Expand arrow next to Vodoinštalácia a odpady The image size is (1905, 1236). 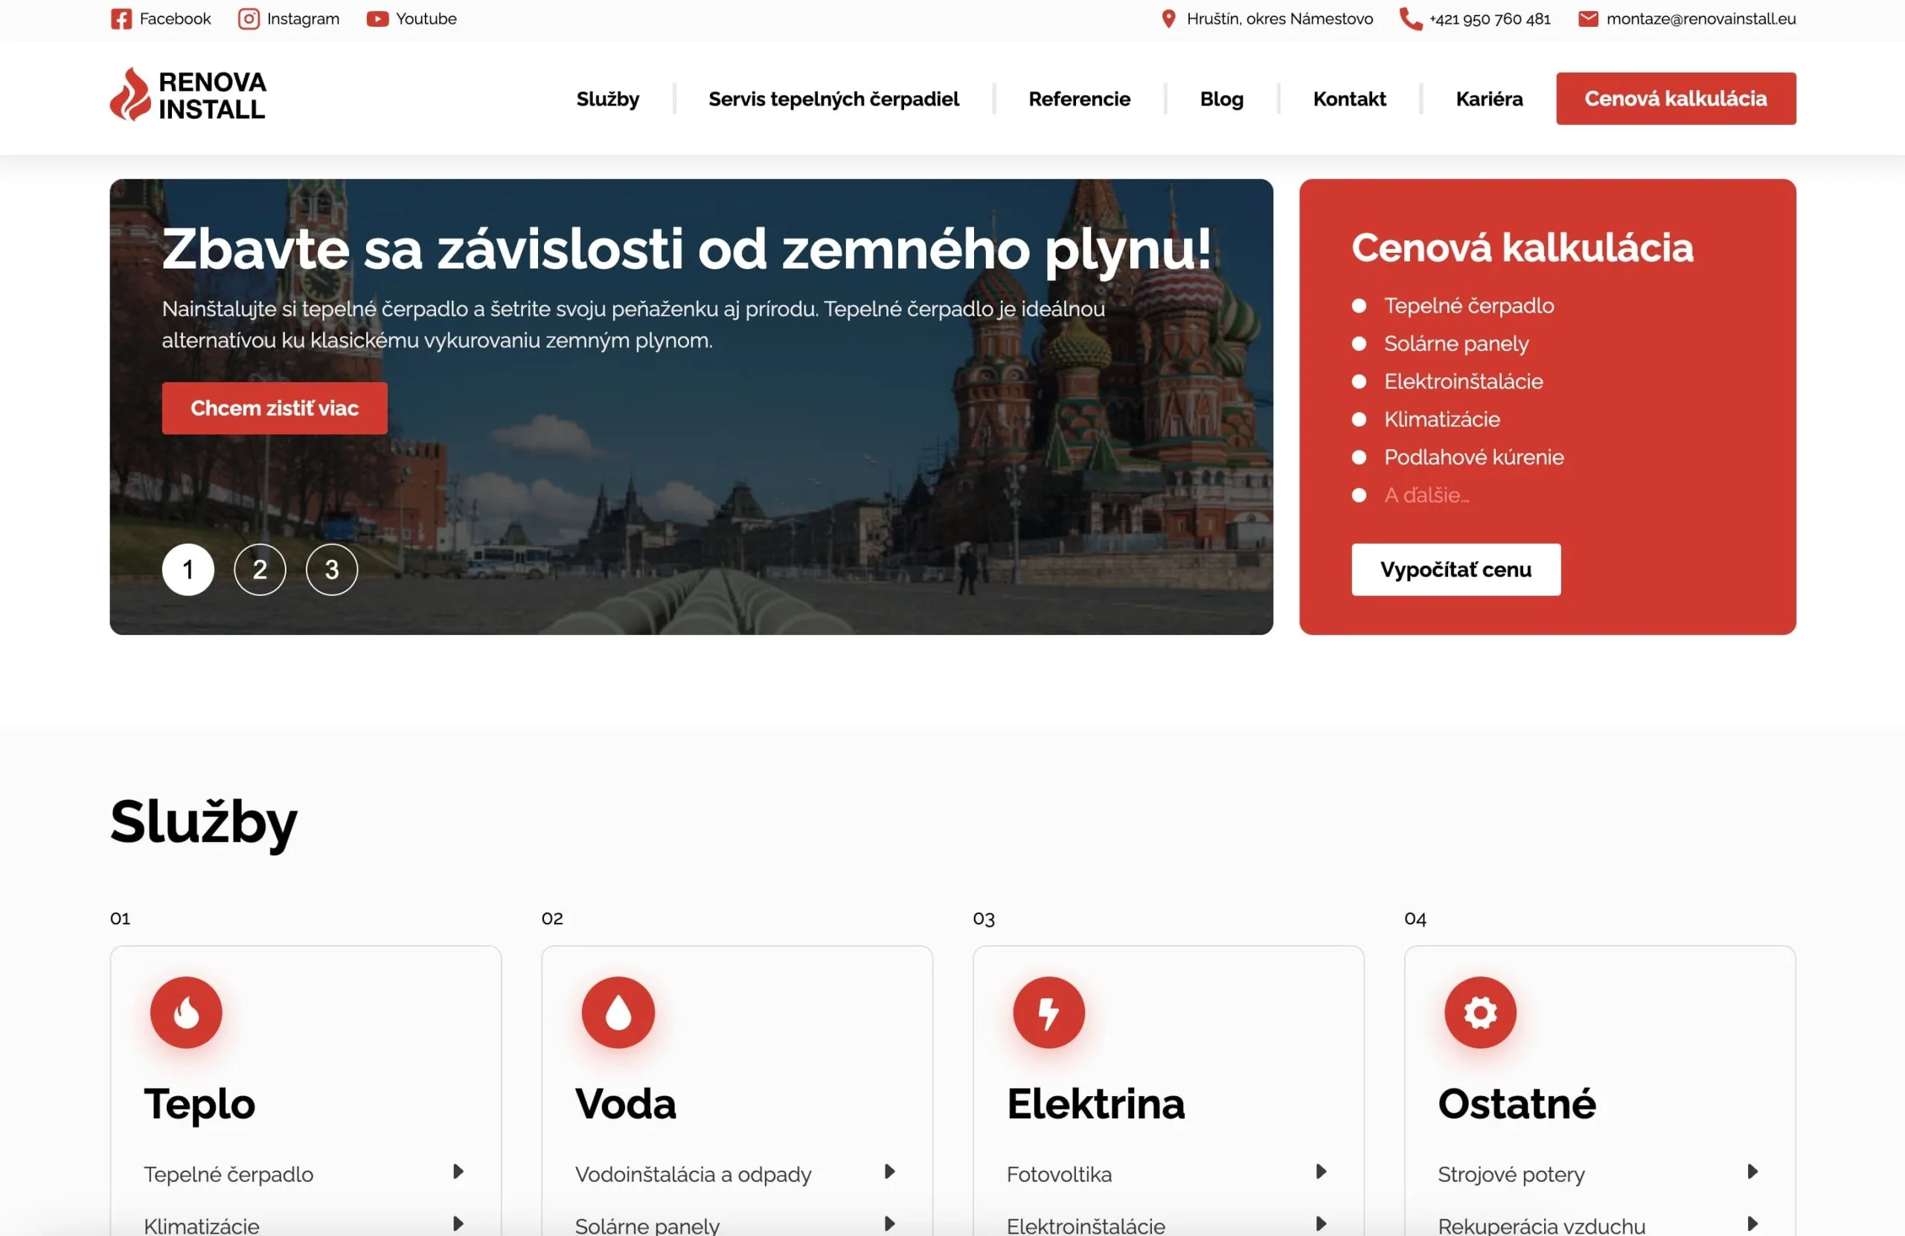(890, 1172)
